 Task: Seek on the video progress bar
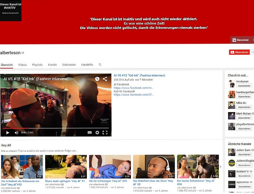coord(56,128)
